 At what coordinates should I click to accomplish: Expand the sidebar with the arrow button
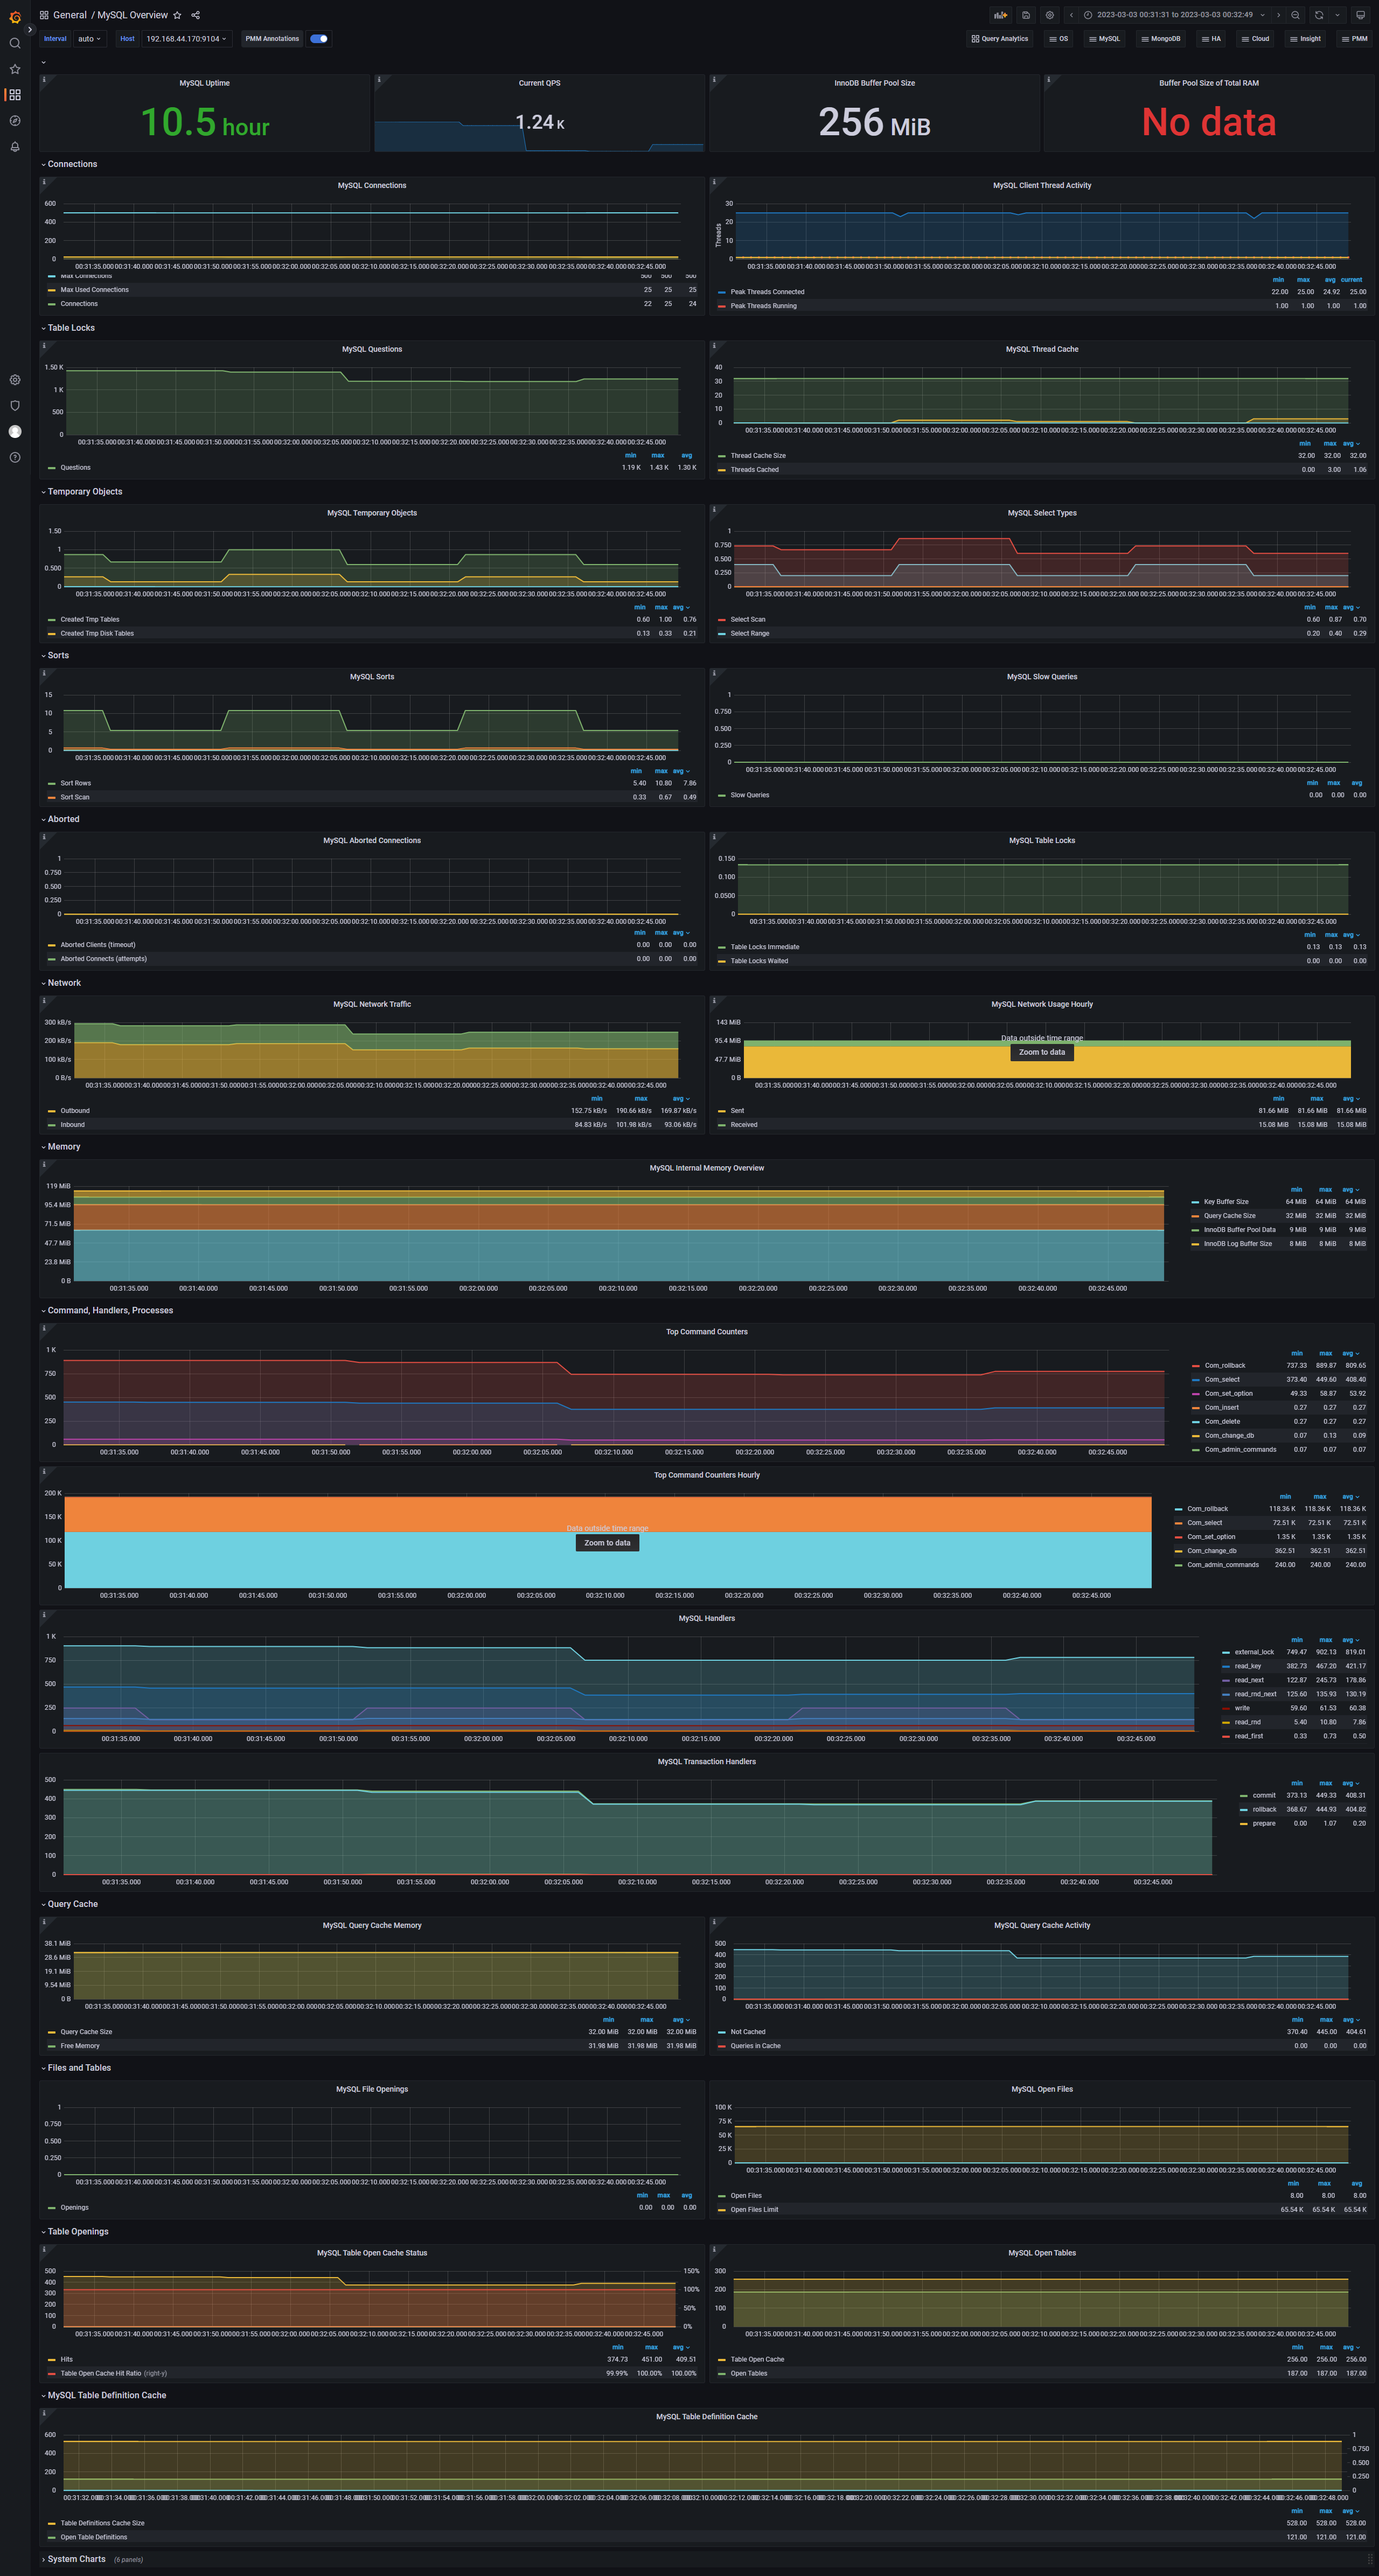tap(30, 30)
